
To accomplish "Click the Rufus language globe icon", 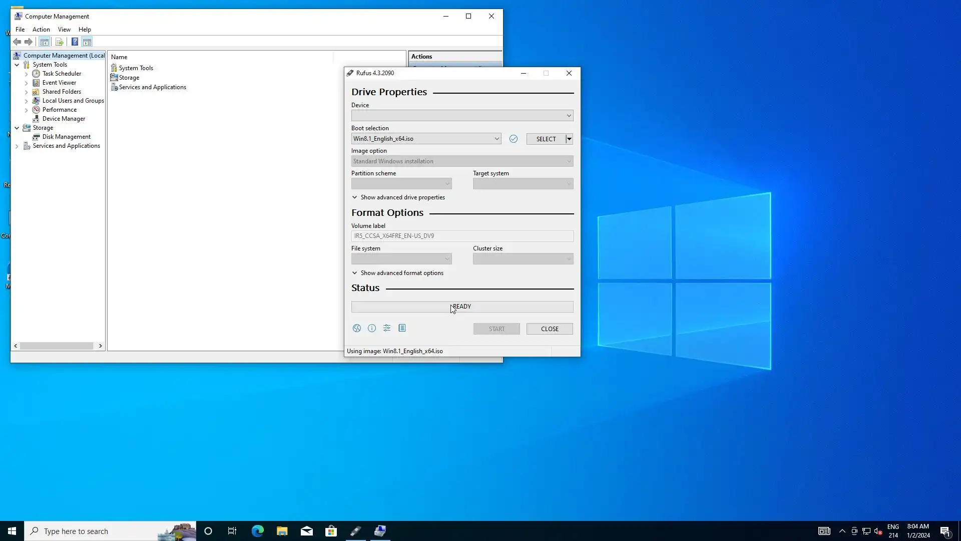I will click(356, 328).
